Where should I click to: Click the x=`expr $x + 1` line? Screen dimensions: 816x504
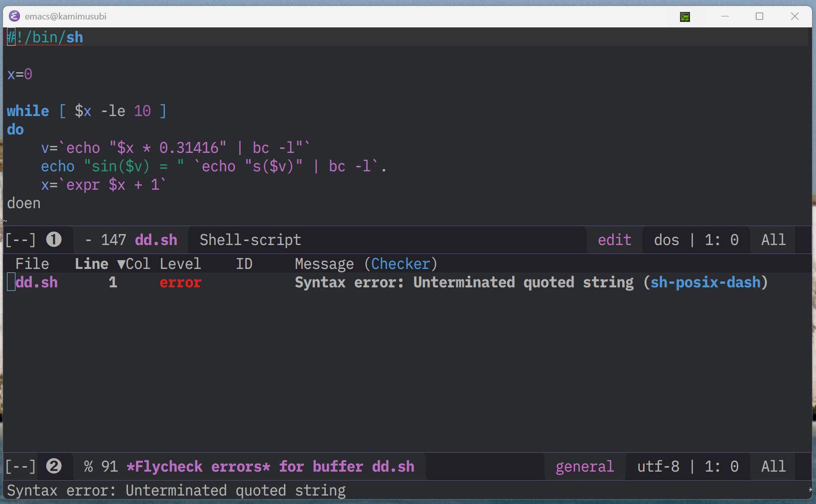click(x=104, y=185)
